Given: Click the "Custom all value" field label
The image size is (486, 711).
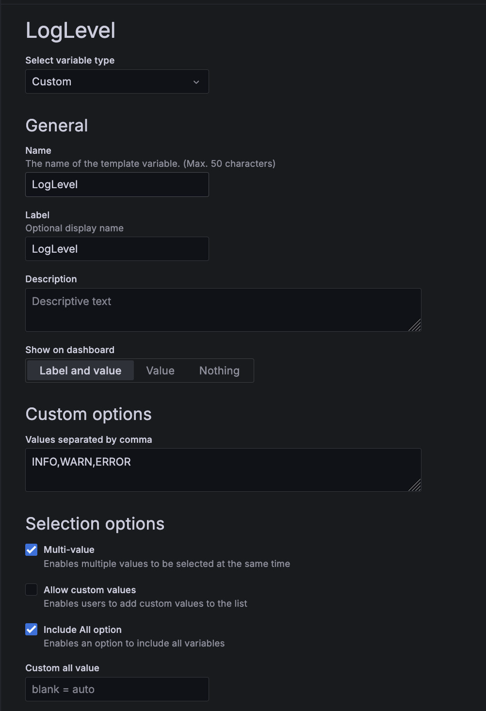Looking at the screenshot, I should click(62, 668).
